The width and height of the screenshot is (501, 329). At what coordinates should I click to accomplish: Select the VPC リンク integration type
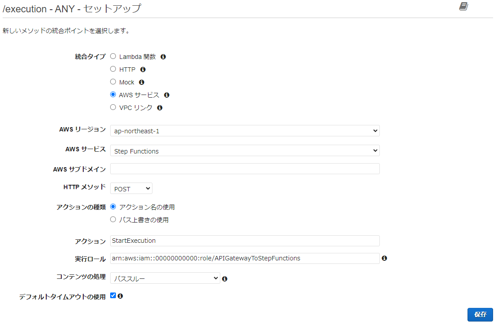(113, 107)
